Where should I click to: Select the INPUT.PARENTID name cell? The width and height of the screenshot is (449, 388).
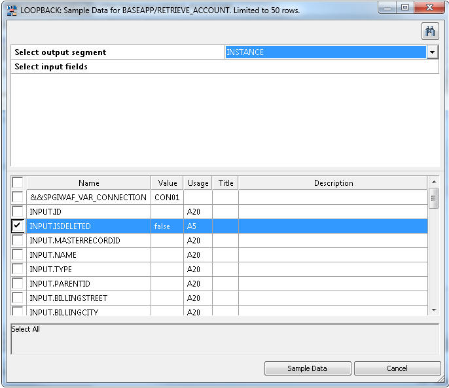point(88,283)
